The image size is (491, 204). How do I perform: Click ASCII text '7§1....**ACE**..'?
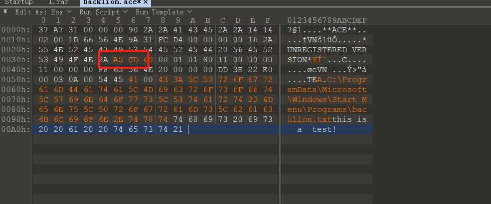pyautogui.click(x=327, y=30)
